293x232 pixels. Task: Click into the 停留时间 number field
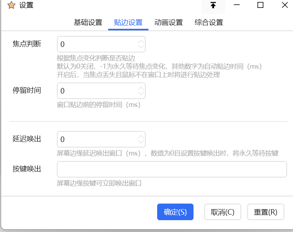click(97, 91)
